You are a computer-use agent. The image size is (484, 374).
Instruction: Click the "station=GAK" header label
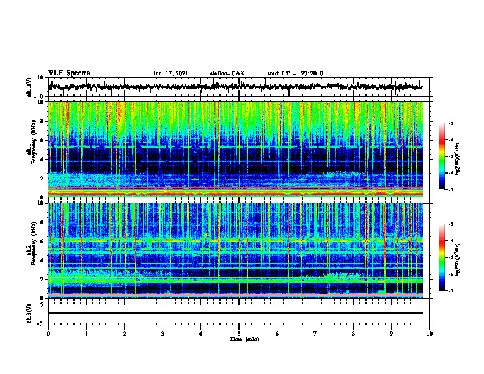point(227,73)
